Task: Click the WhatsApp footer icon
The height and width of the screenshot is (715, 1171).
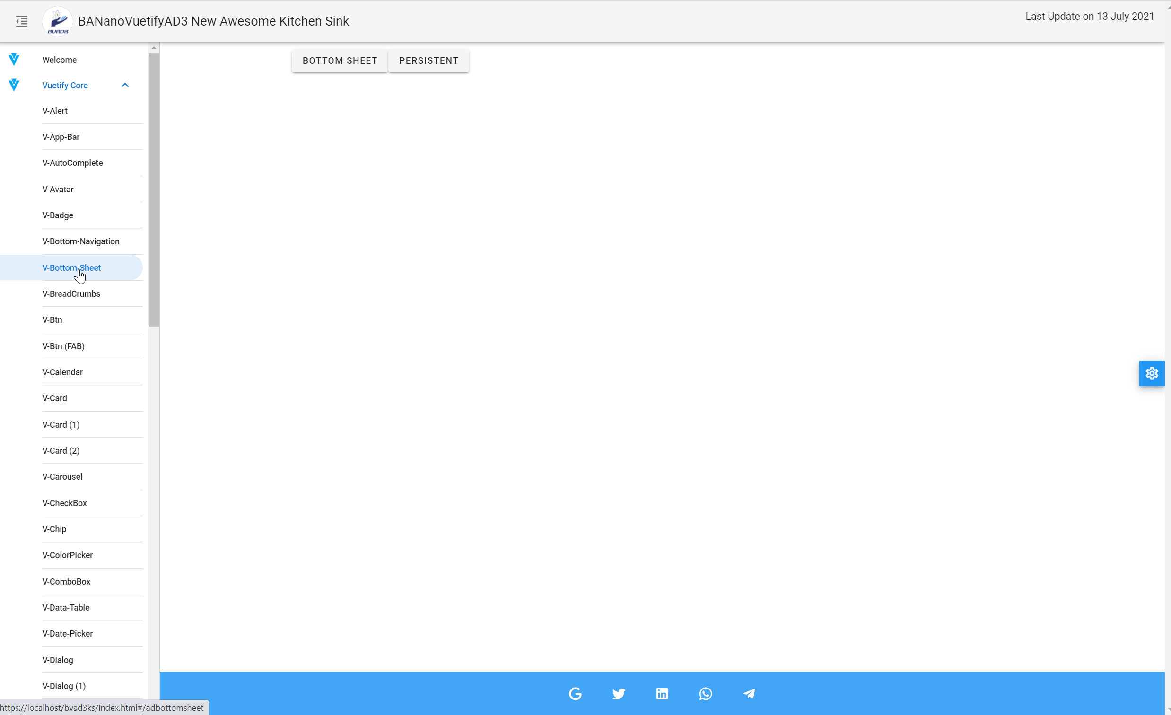Action: 705,694
